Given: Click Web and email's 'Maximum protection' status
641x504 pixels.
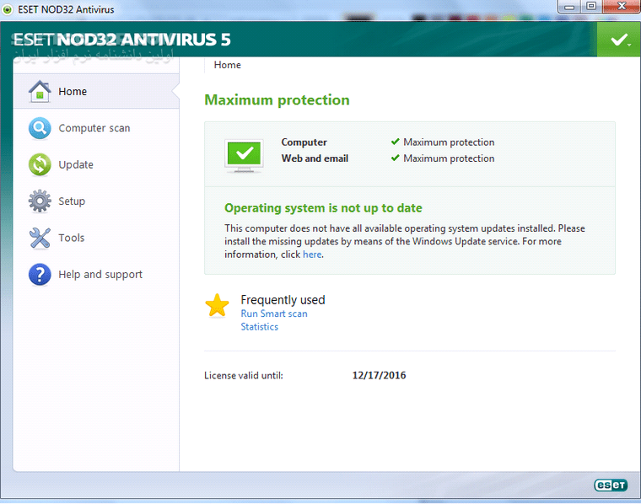Looking at the screenshot, I should click(449, 158).
